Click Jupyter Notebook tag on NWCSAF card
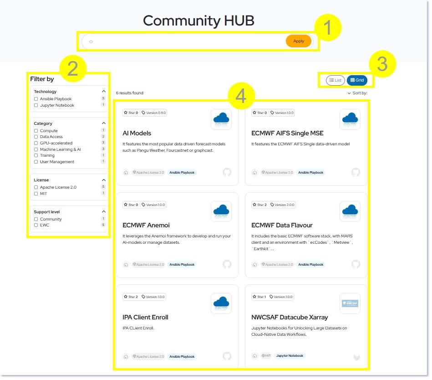 [290, 356]
